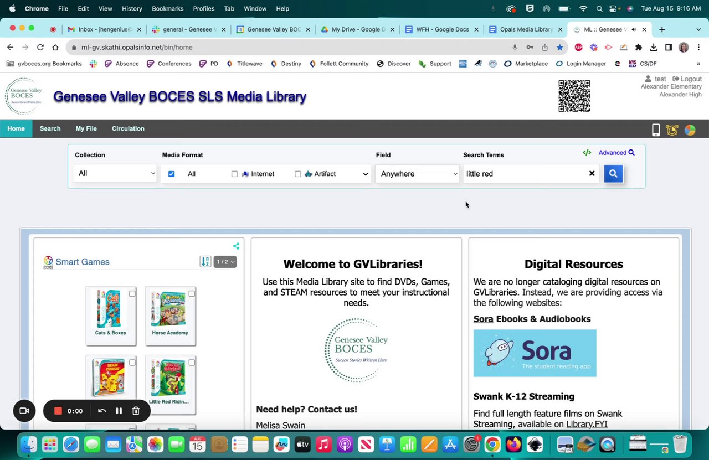This screenshot has height=460, width=709.
Task: Select the Cats & Boxes checkbox
Action: click(x=132, y=293)
